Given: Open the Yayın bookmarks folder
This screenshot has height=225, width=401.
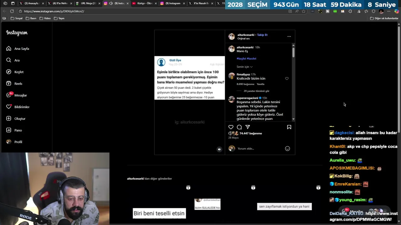Looking at the screenshot, I should pyautogui.click(x=59, y=18).
